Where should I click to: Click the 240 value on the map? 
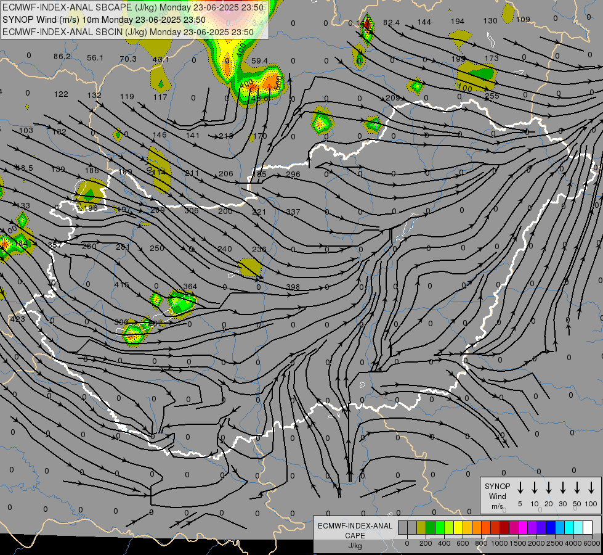pyautogui.click(x=225, y=249)
